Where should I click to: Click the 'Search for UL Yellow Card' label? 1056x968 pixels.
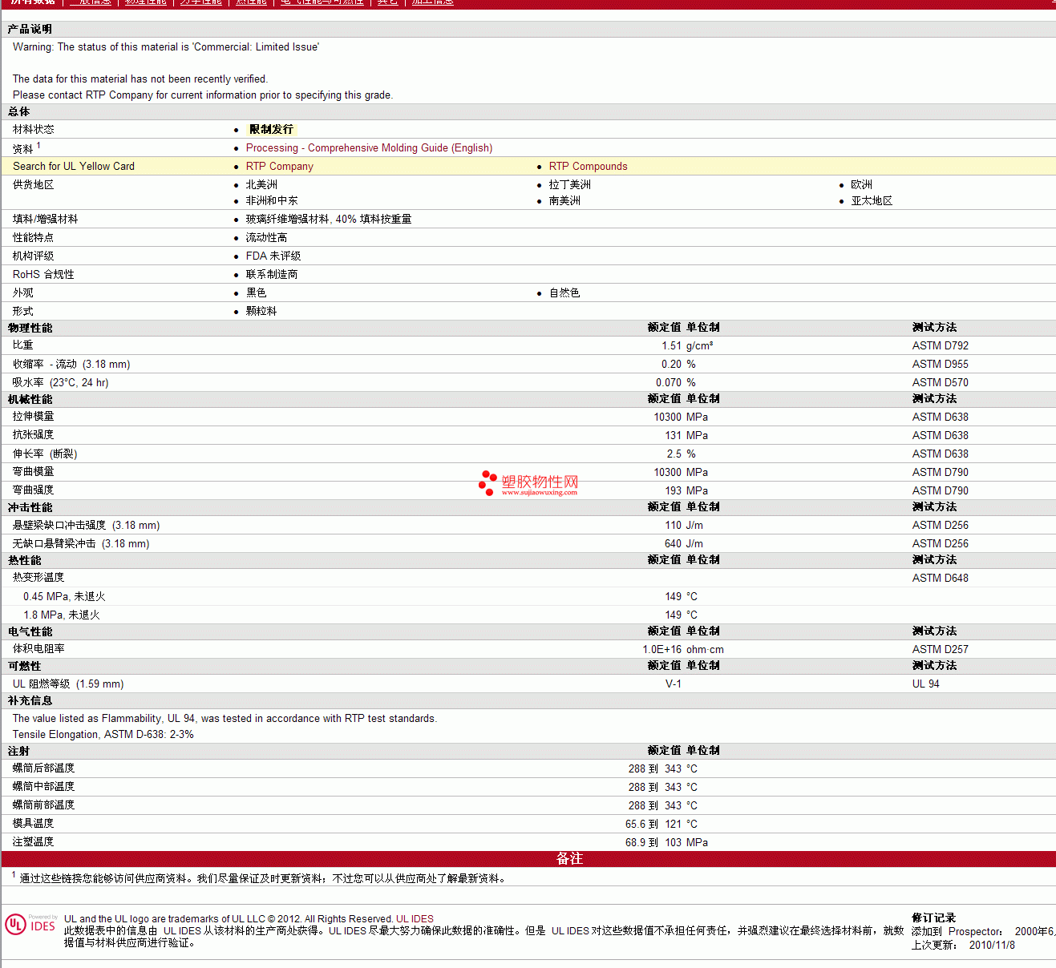74,166
